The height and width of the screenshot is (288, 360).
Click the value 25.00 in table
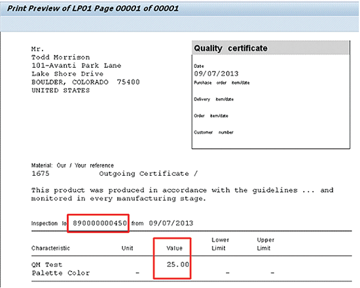pos(177,264)
